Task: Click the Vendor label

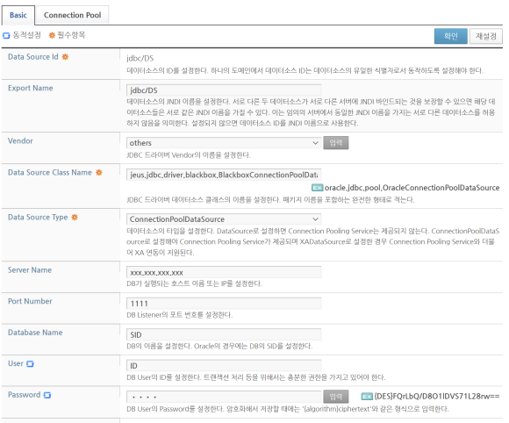Action: pos(20,141)
